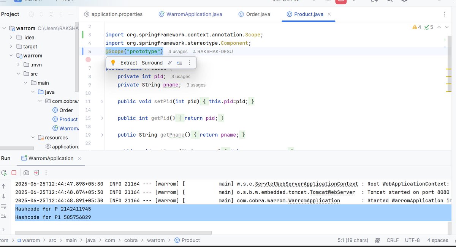Go to next highlighted error arrow
The height and width of the screenshot is (247, 456).
448,27
